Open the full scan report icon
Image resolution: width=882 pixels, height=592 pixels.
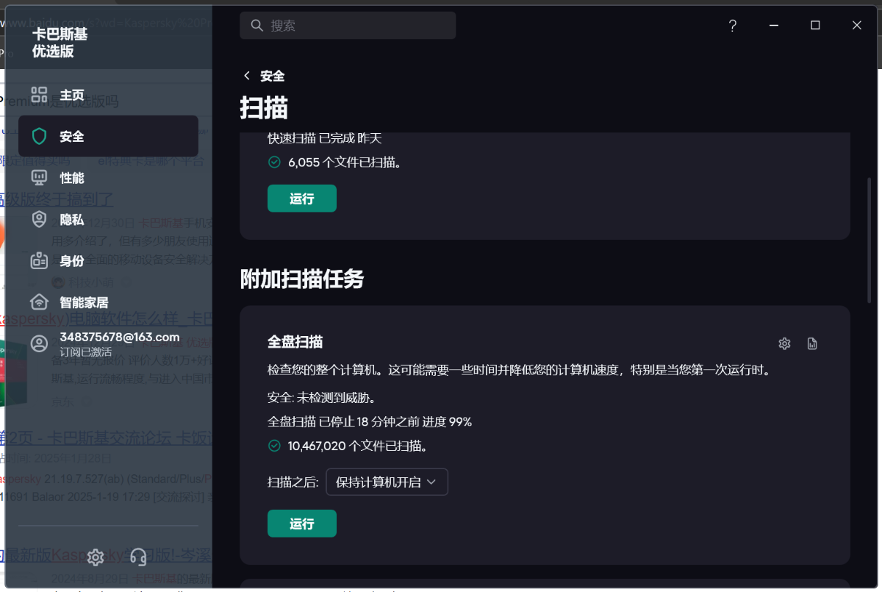812,343
